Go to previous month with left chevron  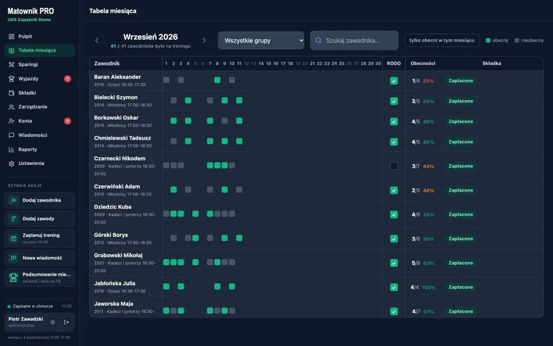[x=97, y=40]
